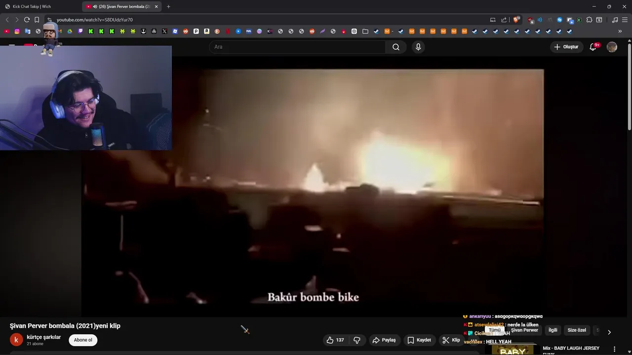The height and width of the screenshot is (355, 632).
Task: Bookmark this page with the bookmark icon
Action: coord(37,20)
